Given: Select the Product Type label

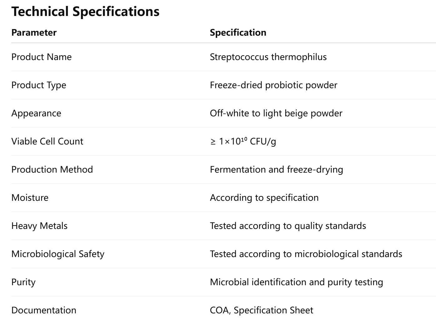Looking at the screenshot, I should [39, 85].
